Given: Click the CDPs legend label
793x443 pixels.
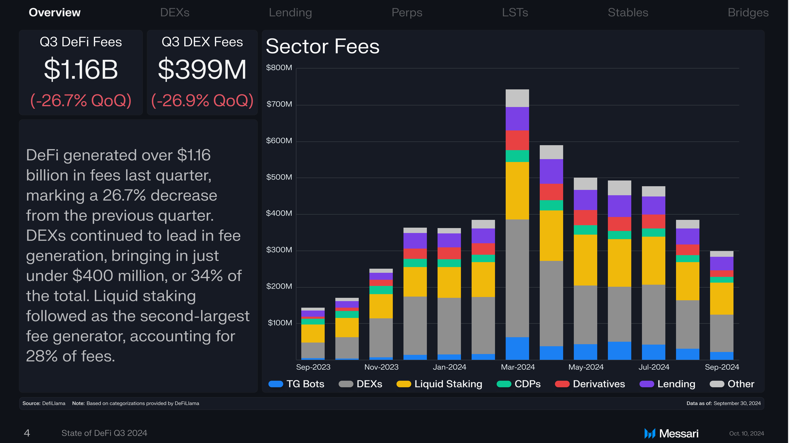Looking at the screenshot, I should pyautogui.click(x=528, y=384).
